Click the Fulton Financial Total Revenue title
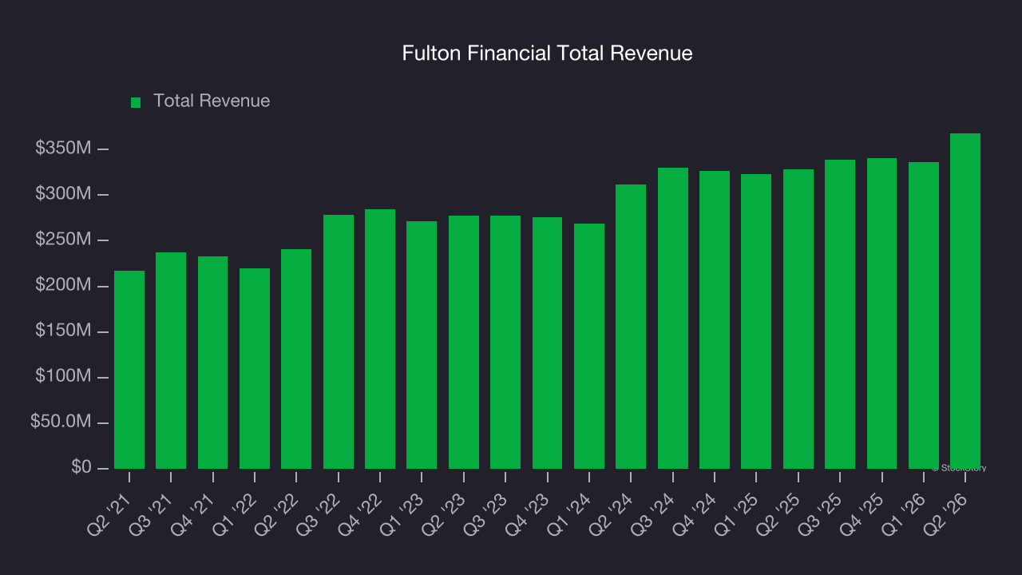Screen dimensions: 1022x575 pos(547,54)
